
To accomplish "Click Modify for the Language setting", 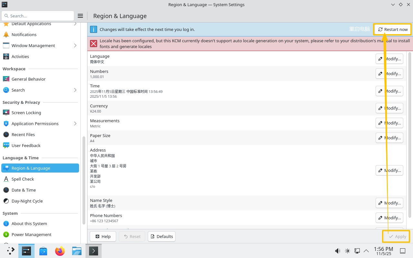I will [x=389, y=59].
